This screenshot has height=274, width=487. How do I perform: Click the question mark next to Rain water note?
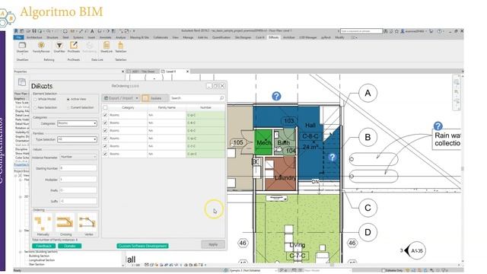click(438, 126)
